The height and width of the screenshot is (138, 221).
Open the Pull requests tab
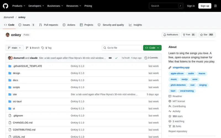[49, 25]
